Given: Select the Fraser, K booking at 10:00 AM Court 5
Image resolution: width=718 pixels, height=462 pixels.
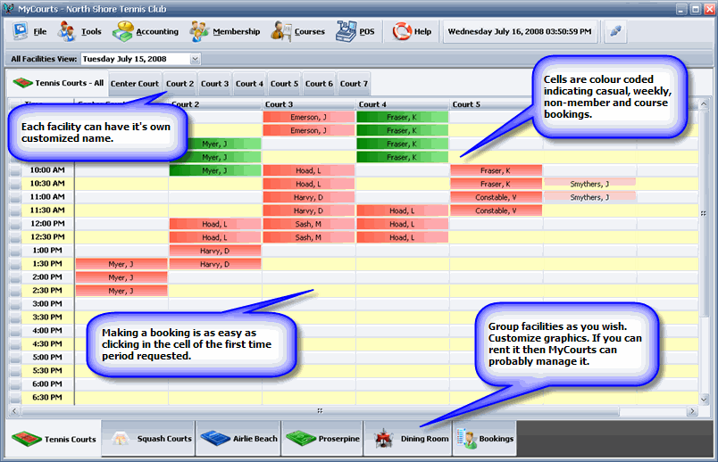Looking at the screenshot, I should click(497, 170).
